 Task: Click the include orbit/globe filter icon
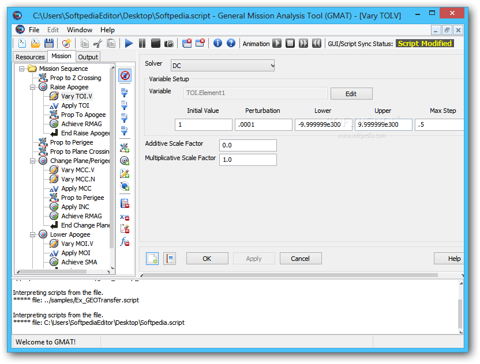click(125, 186)
